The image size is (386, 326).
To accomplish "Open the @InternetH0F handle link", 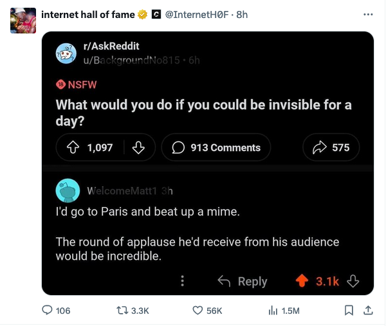I will click(x=197, y=15).
